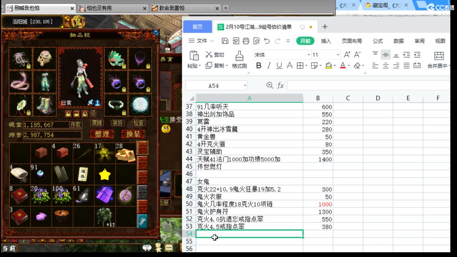Click the 换装 change outfit button

pos(133,134)
